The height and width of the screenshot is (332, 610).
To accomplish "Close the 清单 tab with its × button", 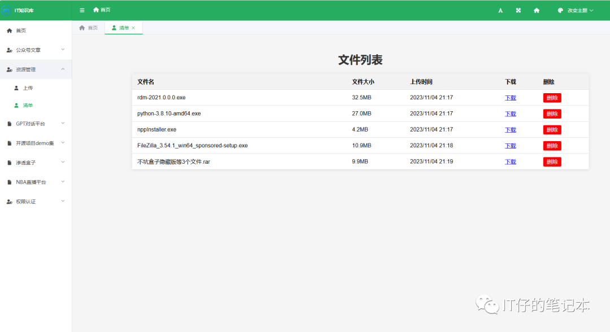I will [134, 27].
